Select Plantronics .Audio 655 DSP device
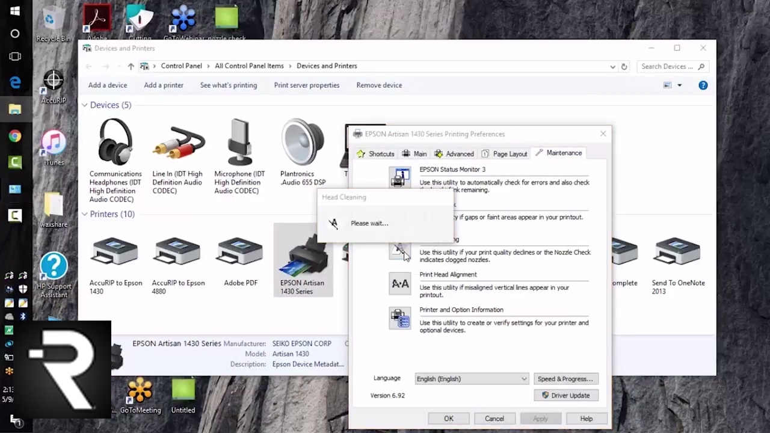 [303, 153]
